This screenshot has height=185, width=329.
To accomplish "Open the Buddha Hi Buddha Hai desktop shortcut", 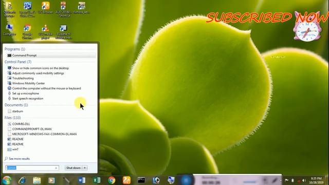I will click(64, 32).
